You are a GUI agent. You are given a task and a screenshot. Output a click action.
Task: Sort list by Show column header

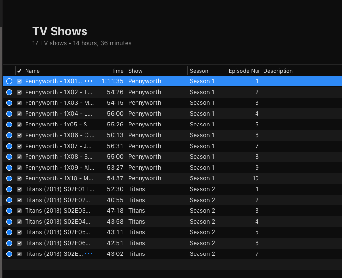(157, 71)
